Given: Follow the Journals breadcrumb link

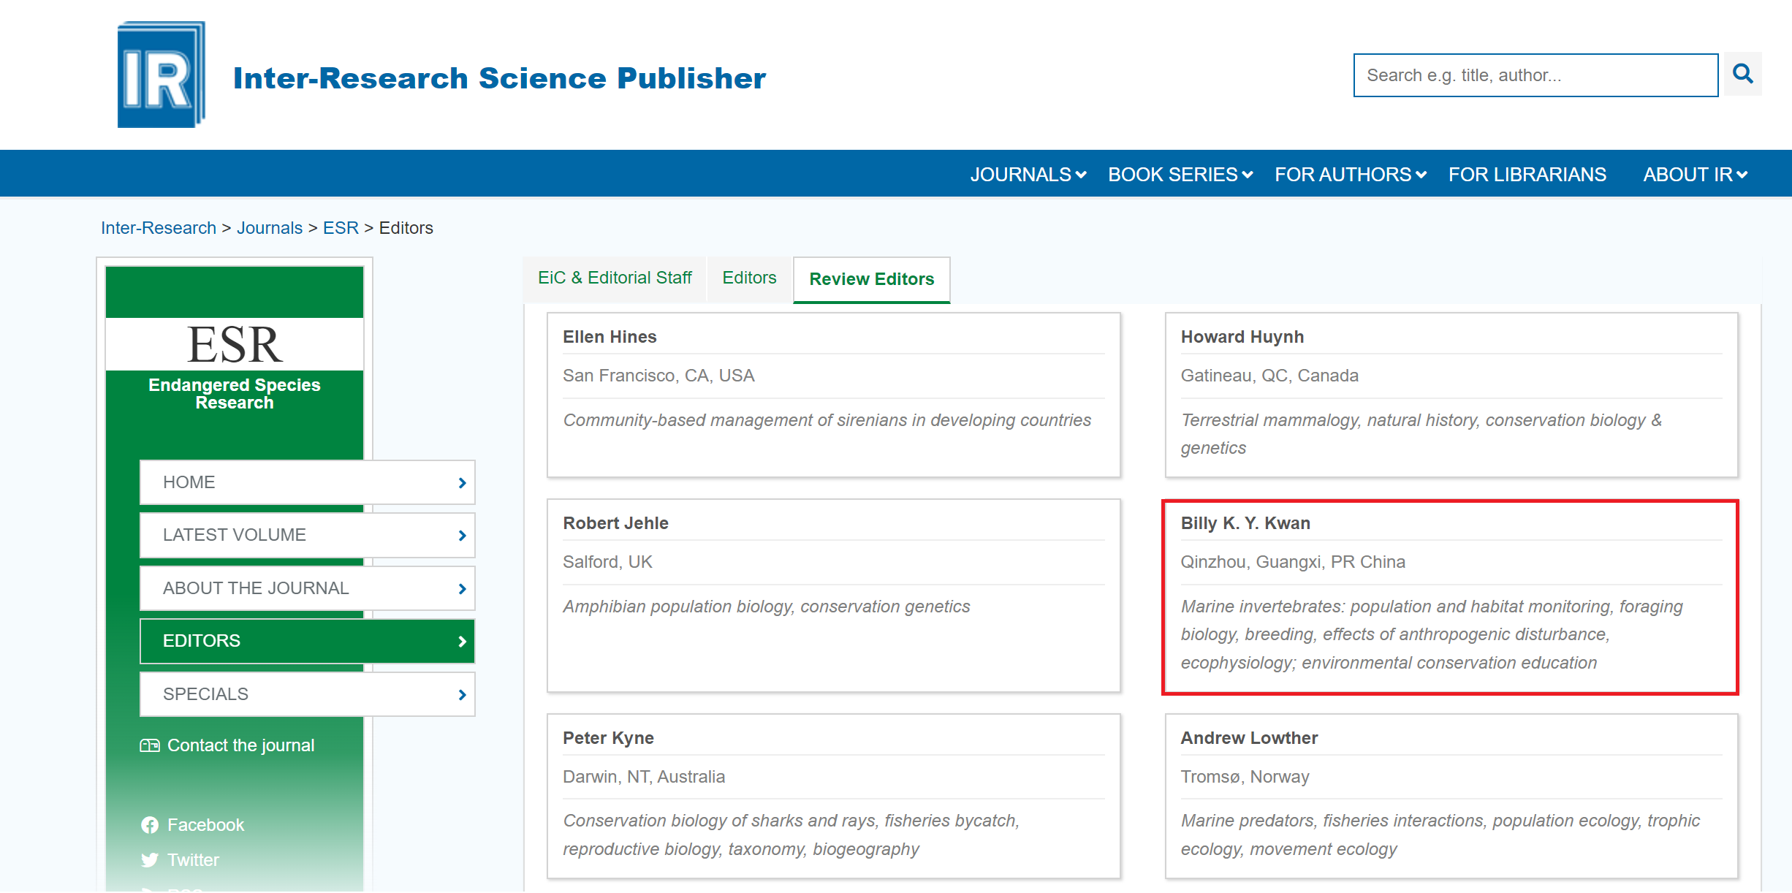Looking at the screenshot, I should [x=269, y=228].
